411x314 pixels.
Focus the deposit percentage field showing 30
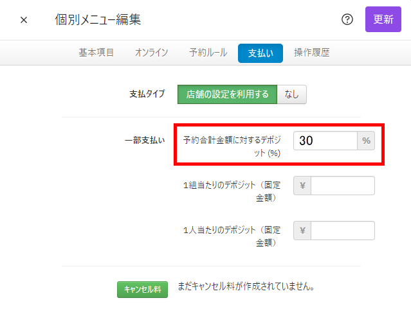coord(325,141)
